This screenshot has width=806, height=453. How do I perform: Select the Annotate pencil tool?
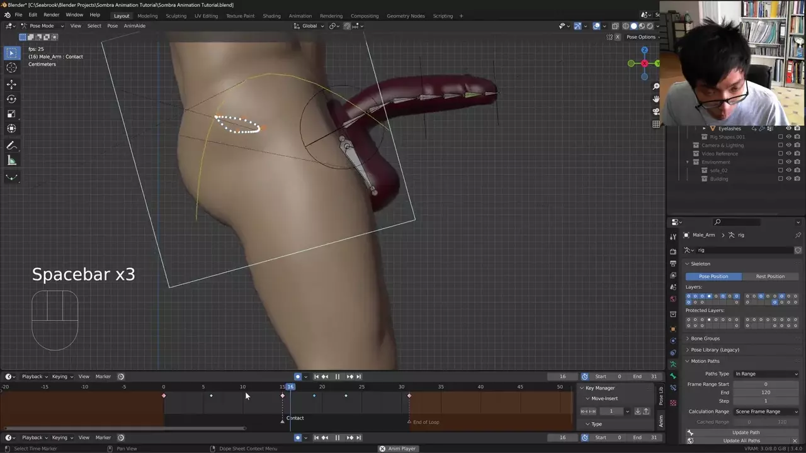(x=11, y=145)
